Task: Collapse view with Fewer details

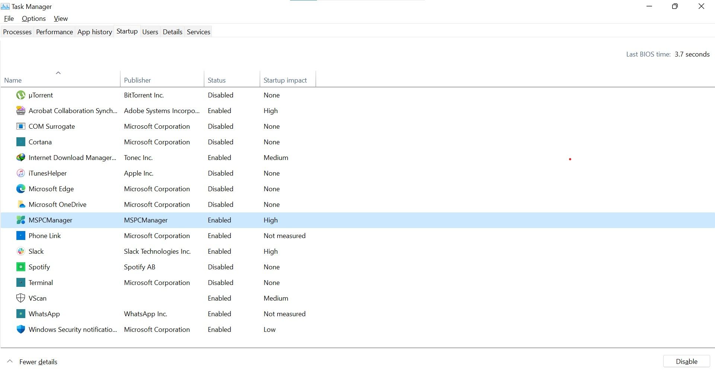Action: tap(32, 362)
